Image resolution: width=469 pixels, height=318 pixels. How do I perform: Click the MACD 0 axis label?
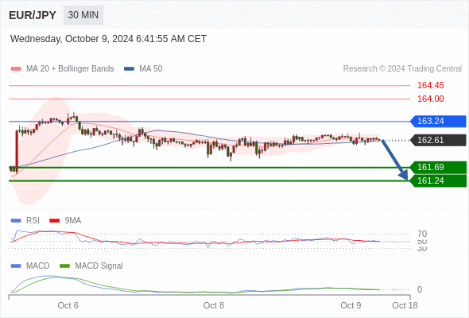coord(420,289)
